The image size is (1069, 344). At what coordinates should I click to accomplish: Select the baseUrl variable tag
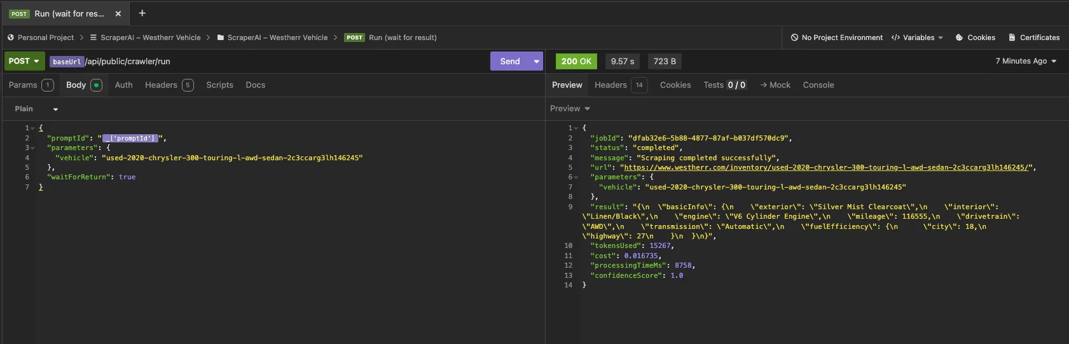point(67,62)
